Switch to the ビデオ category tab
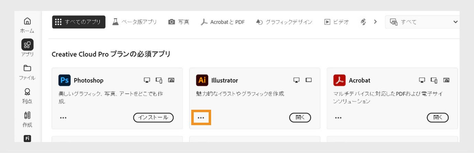Screen dimensions: 474x153 (337, 22)
